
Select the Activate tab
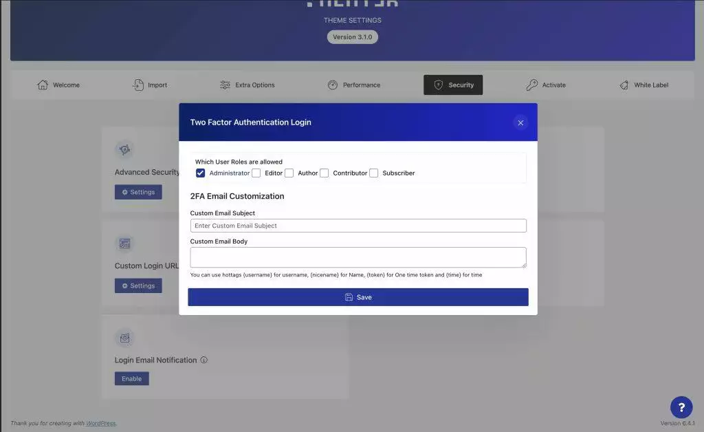pyautogui.click(x=546, y=85)
